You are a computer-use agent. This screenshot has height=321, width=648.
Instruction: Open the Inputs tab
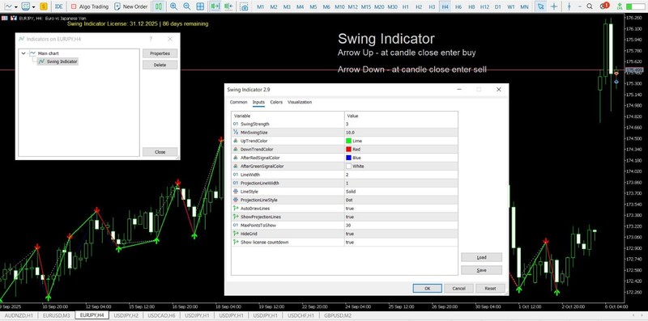[x=258, y=102]
